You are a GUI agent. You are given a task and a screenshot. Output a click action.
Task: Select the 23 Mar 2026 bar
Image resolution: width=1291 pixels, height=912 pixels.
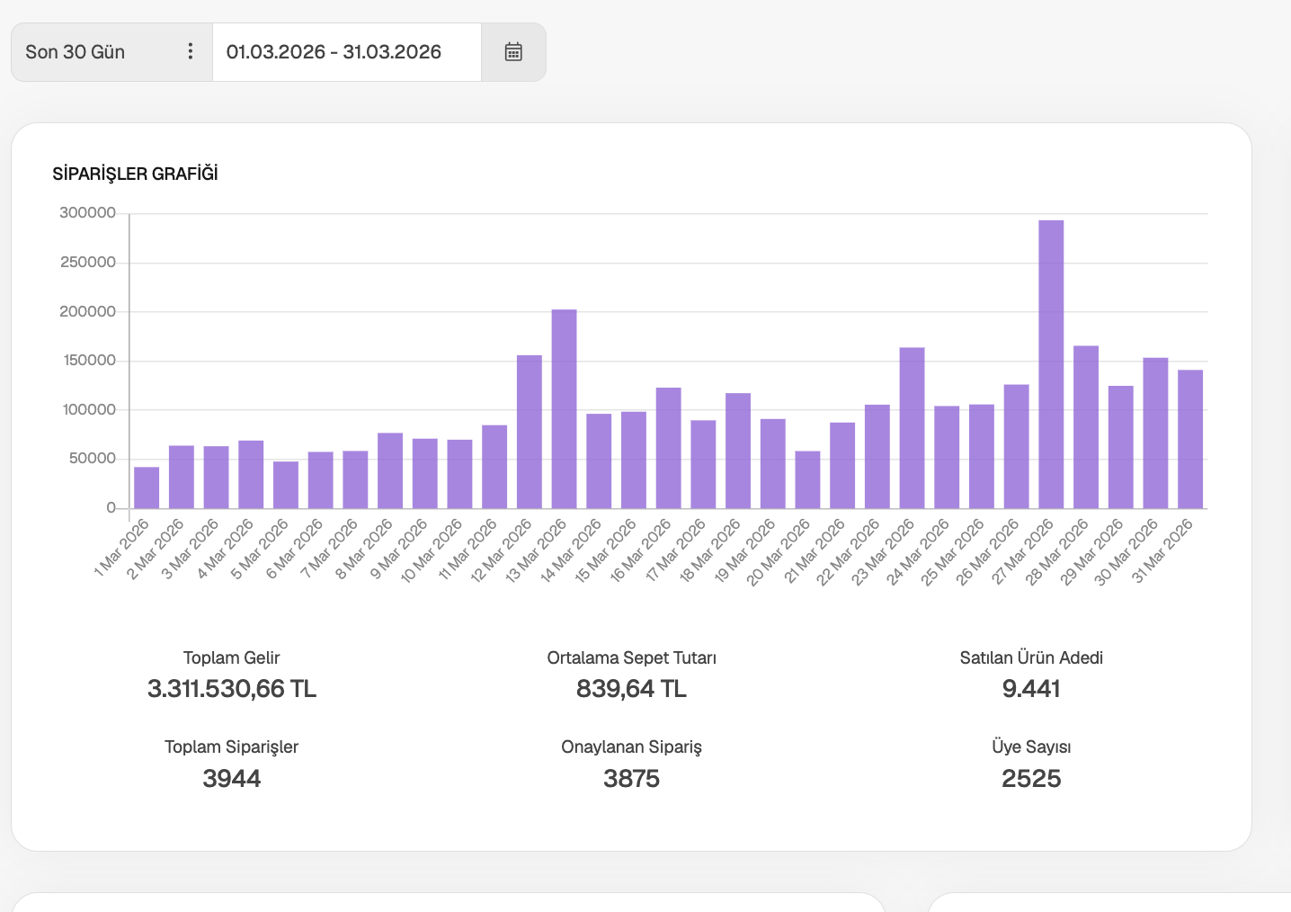(x=912, y=428)
